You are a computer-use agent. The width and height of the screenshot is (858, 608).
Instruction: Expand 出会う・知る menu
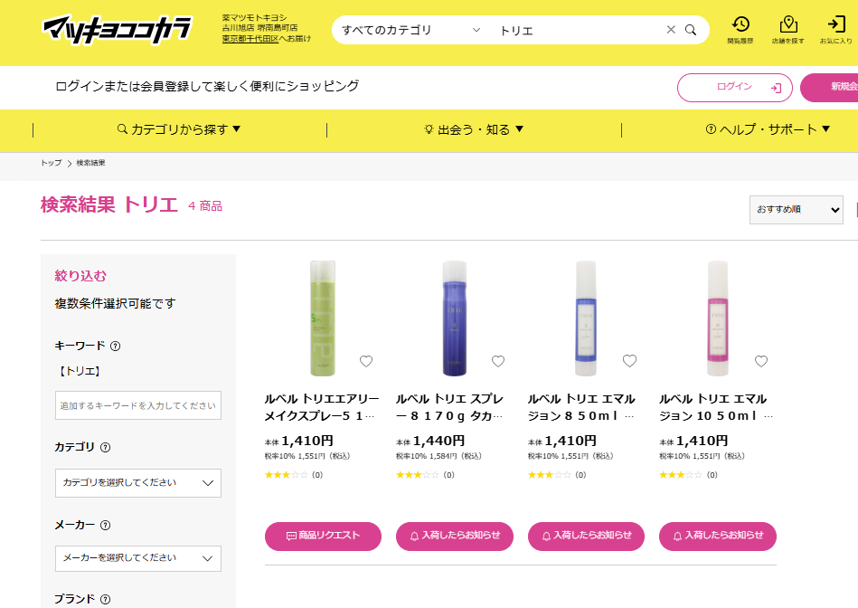click(x=474, y=129)
